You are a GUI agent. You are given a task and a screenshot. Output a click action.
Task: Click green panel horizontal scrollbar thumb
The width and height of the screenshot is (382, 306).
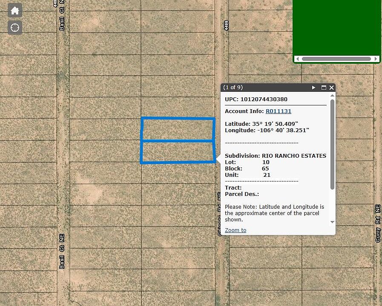(x=336, y=59)
